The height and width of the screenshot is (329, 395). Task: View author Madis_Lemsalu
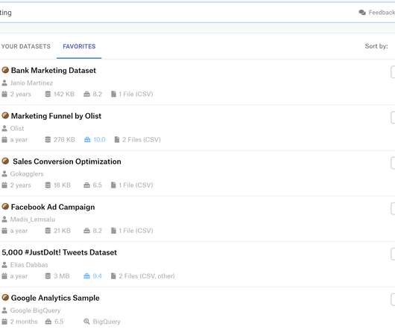click(x=33, y=220)
